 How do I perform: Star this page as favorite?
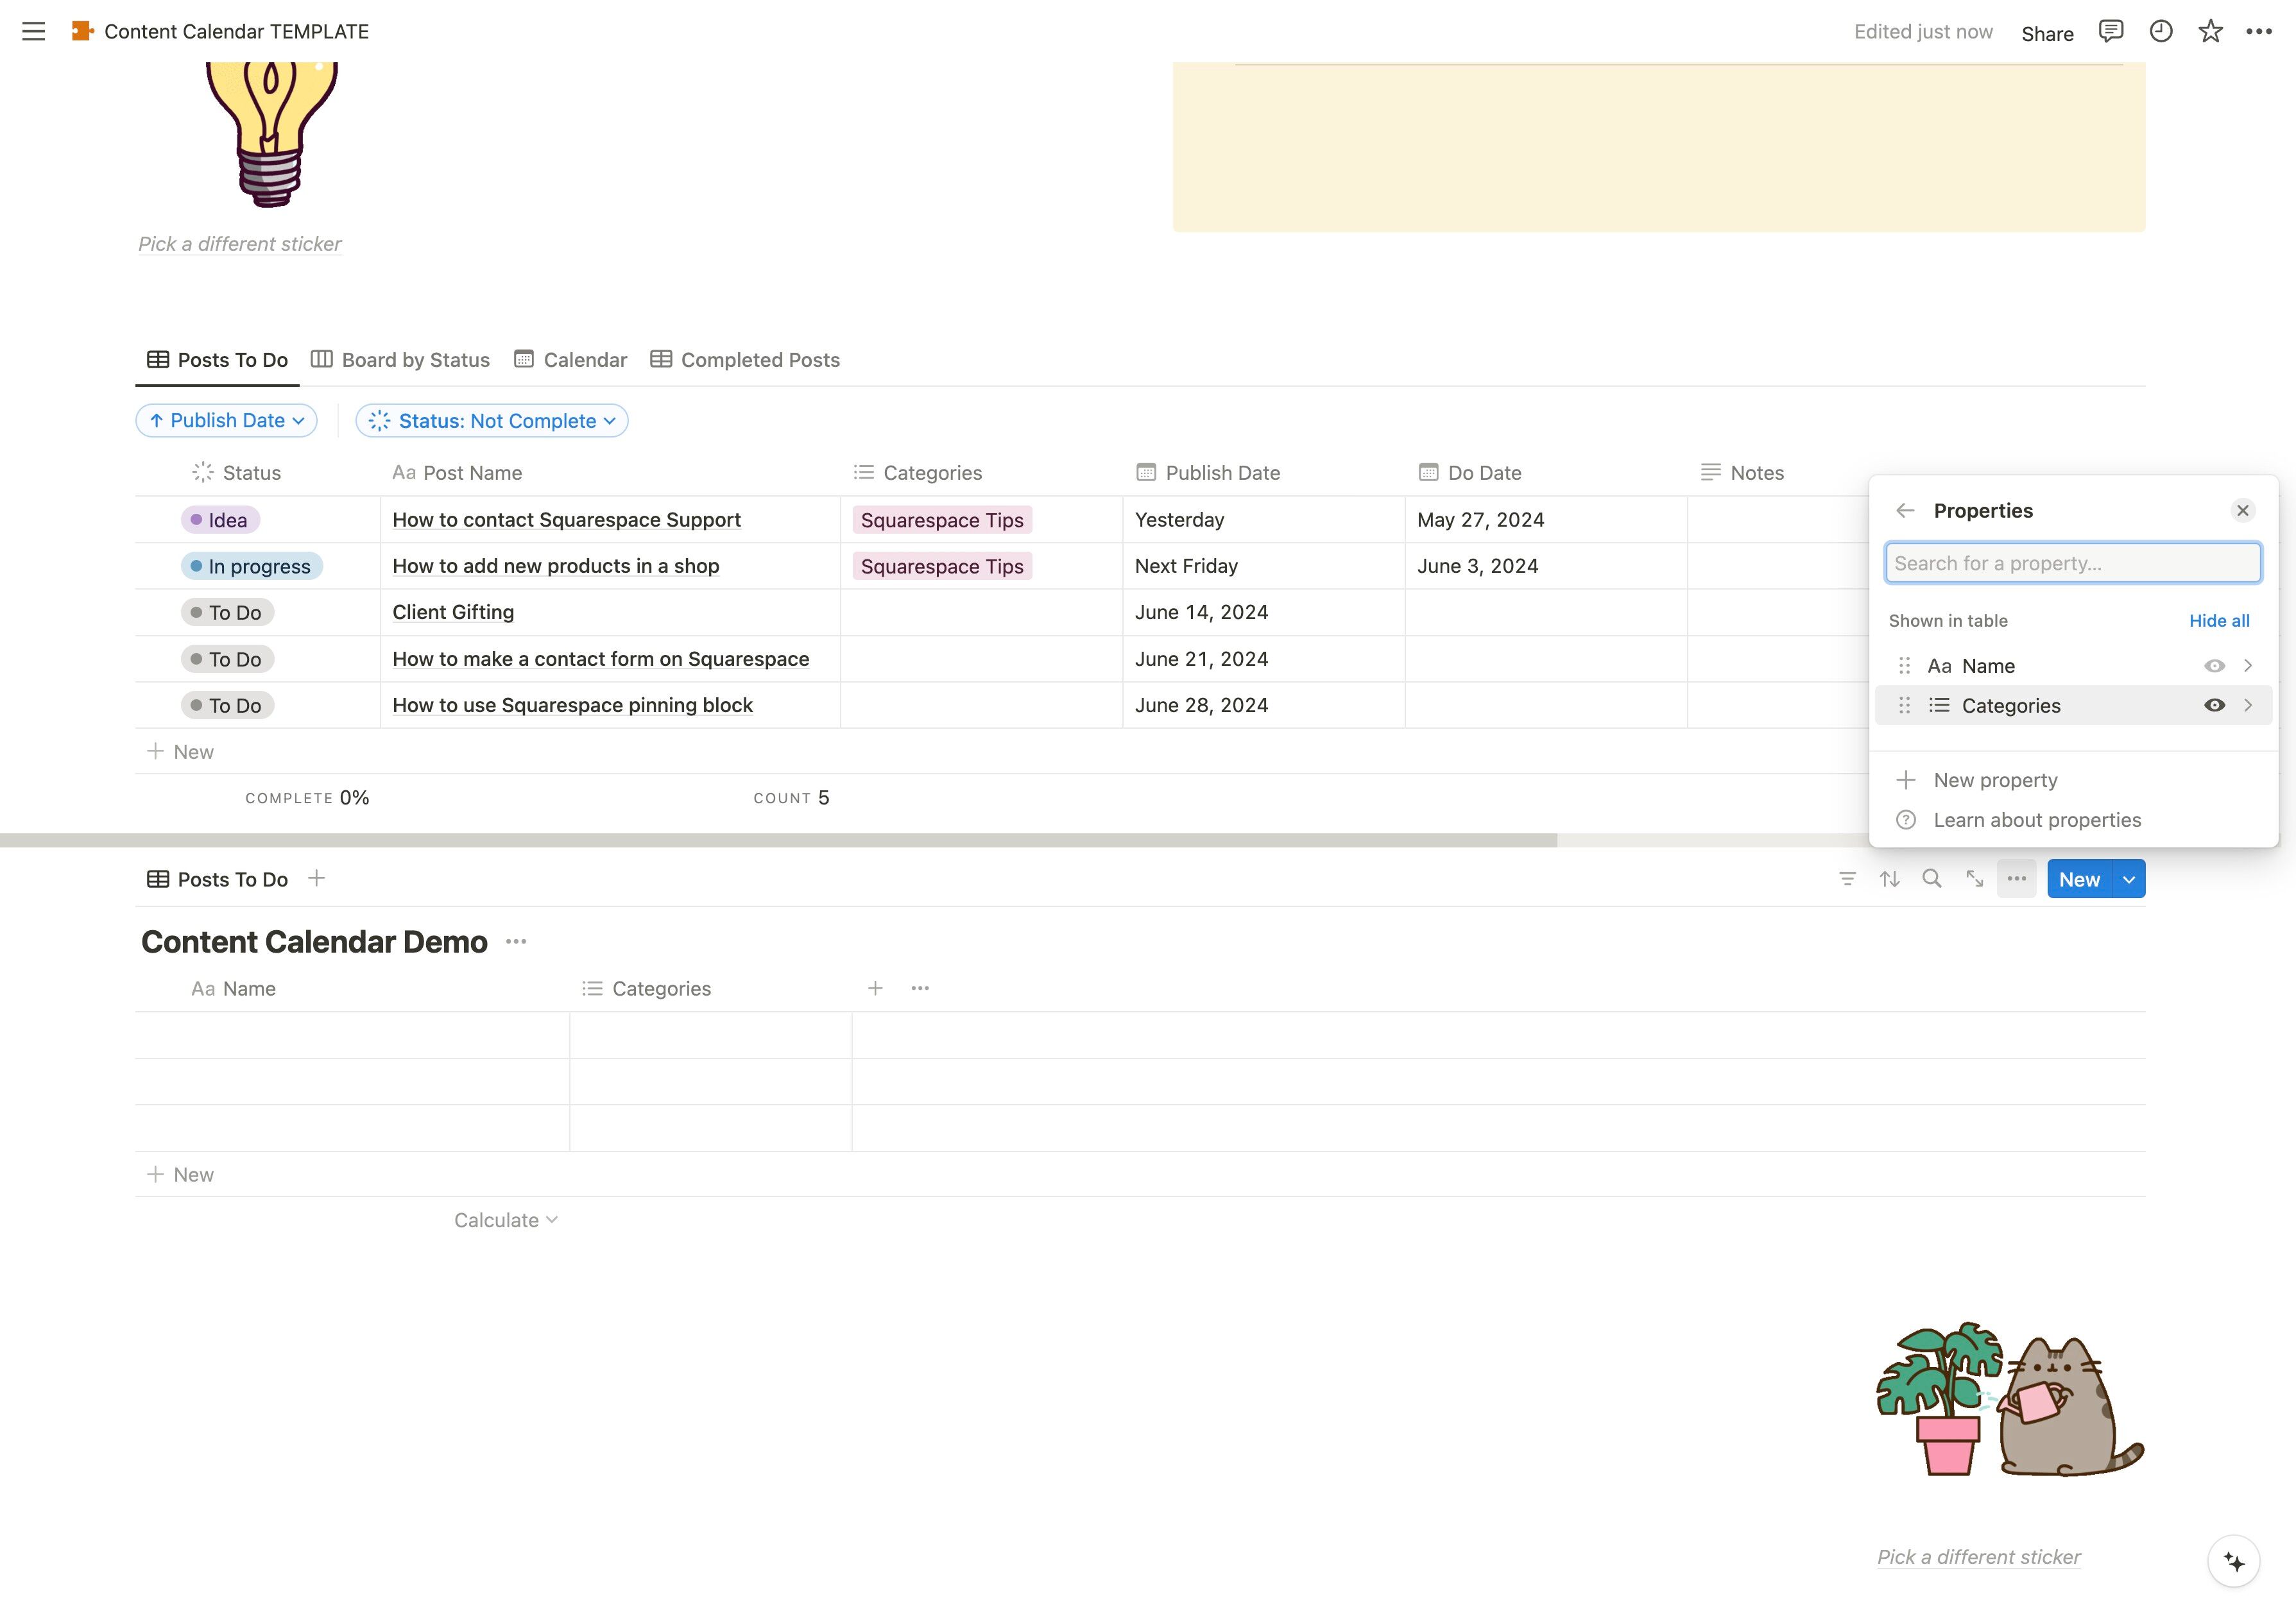2210,31
